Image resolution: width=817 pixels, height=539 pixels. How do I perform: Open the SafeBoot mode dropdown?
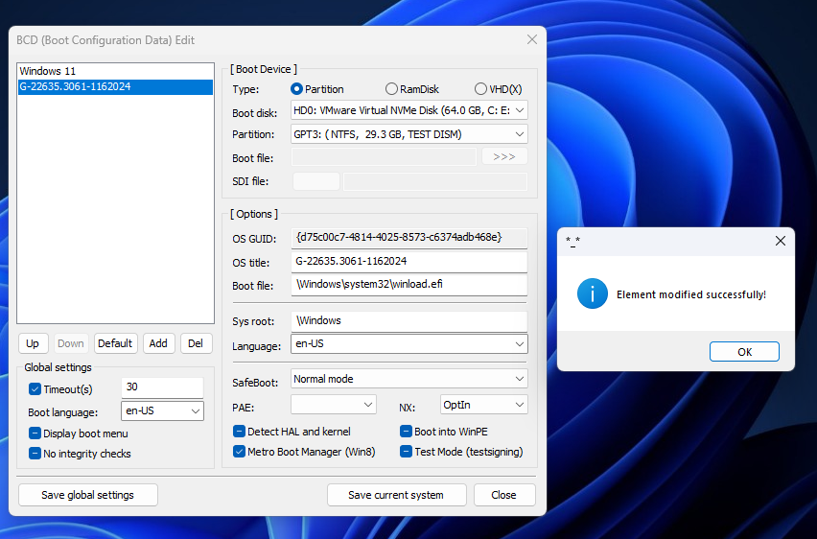click(409, 379)
